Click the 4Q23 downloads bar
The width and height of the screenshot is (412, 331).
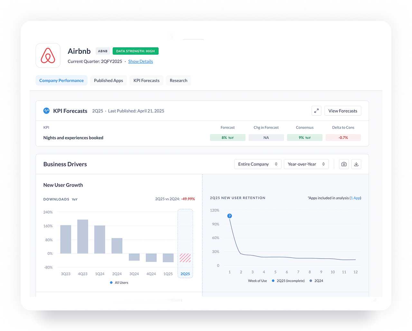click(83, 236)
